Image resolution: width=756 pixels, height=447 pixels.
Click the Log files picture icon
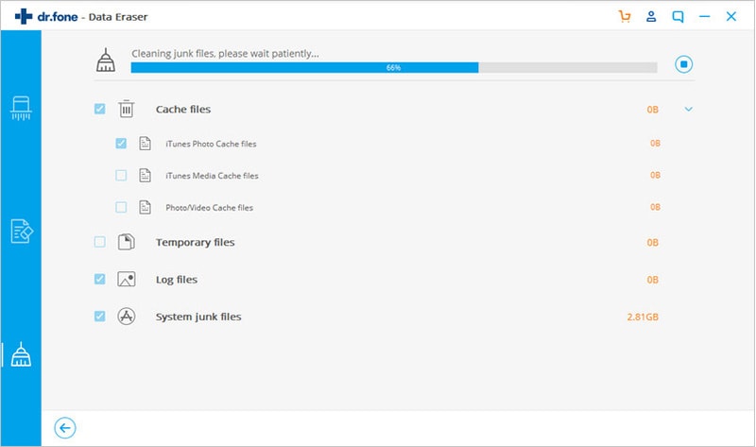click(127, 279)
